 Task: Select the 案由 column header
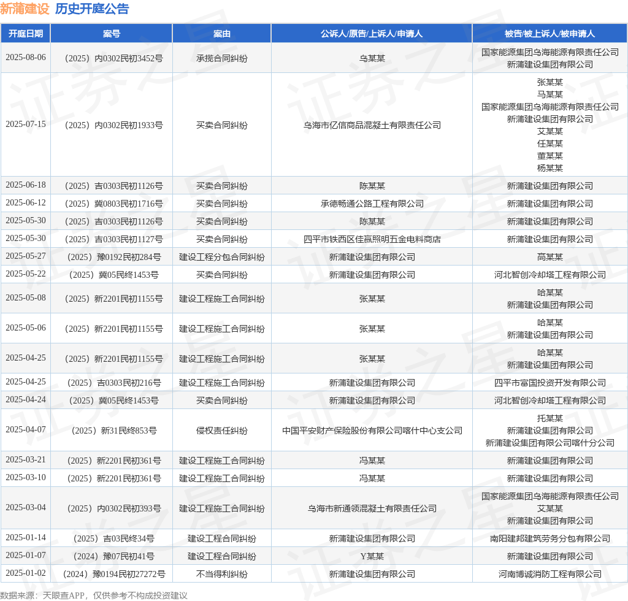pos(222,34)
